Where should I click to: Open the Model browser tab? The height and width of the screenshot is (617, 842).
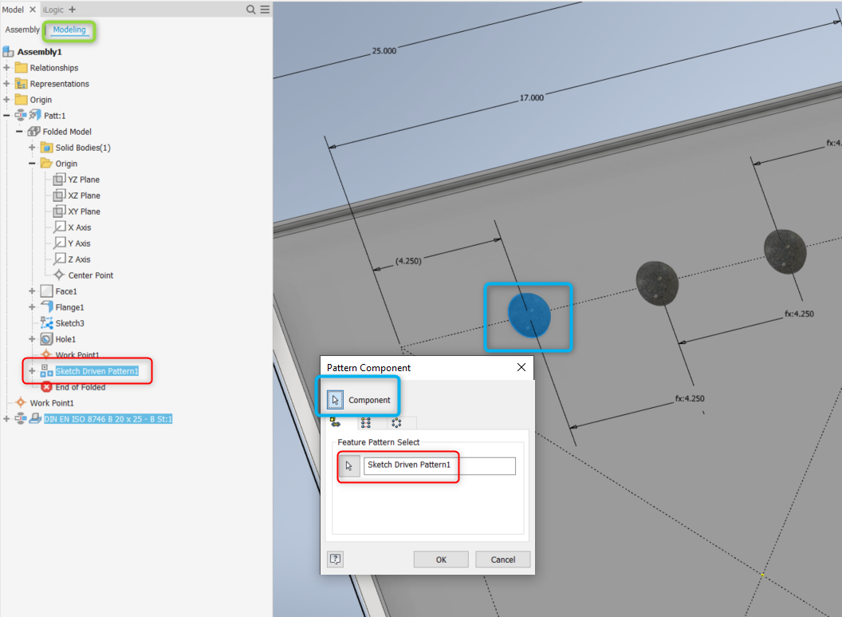click(13, 10)
